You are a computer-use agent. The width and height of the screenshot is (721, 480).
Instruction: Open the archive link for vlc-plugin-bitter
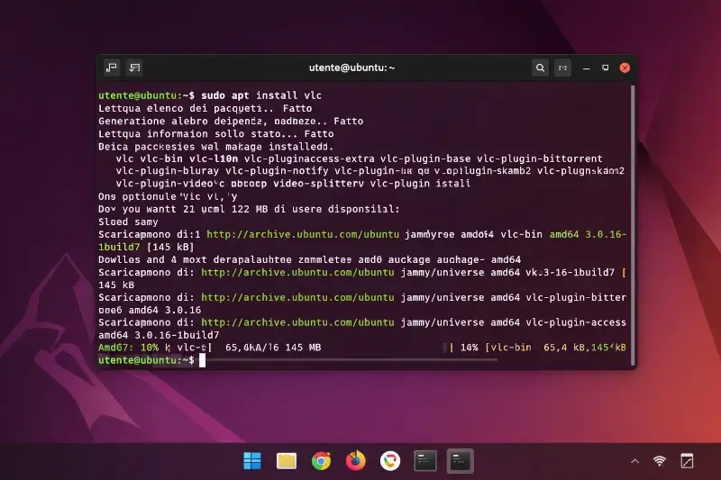(x=297, y=298)
